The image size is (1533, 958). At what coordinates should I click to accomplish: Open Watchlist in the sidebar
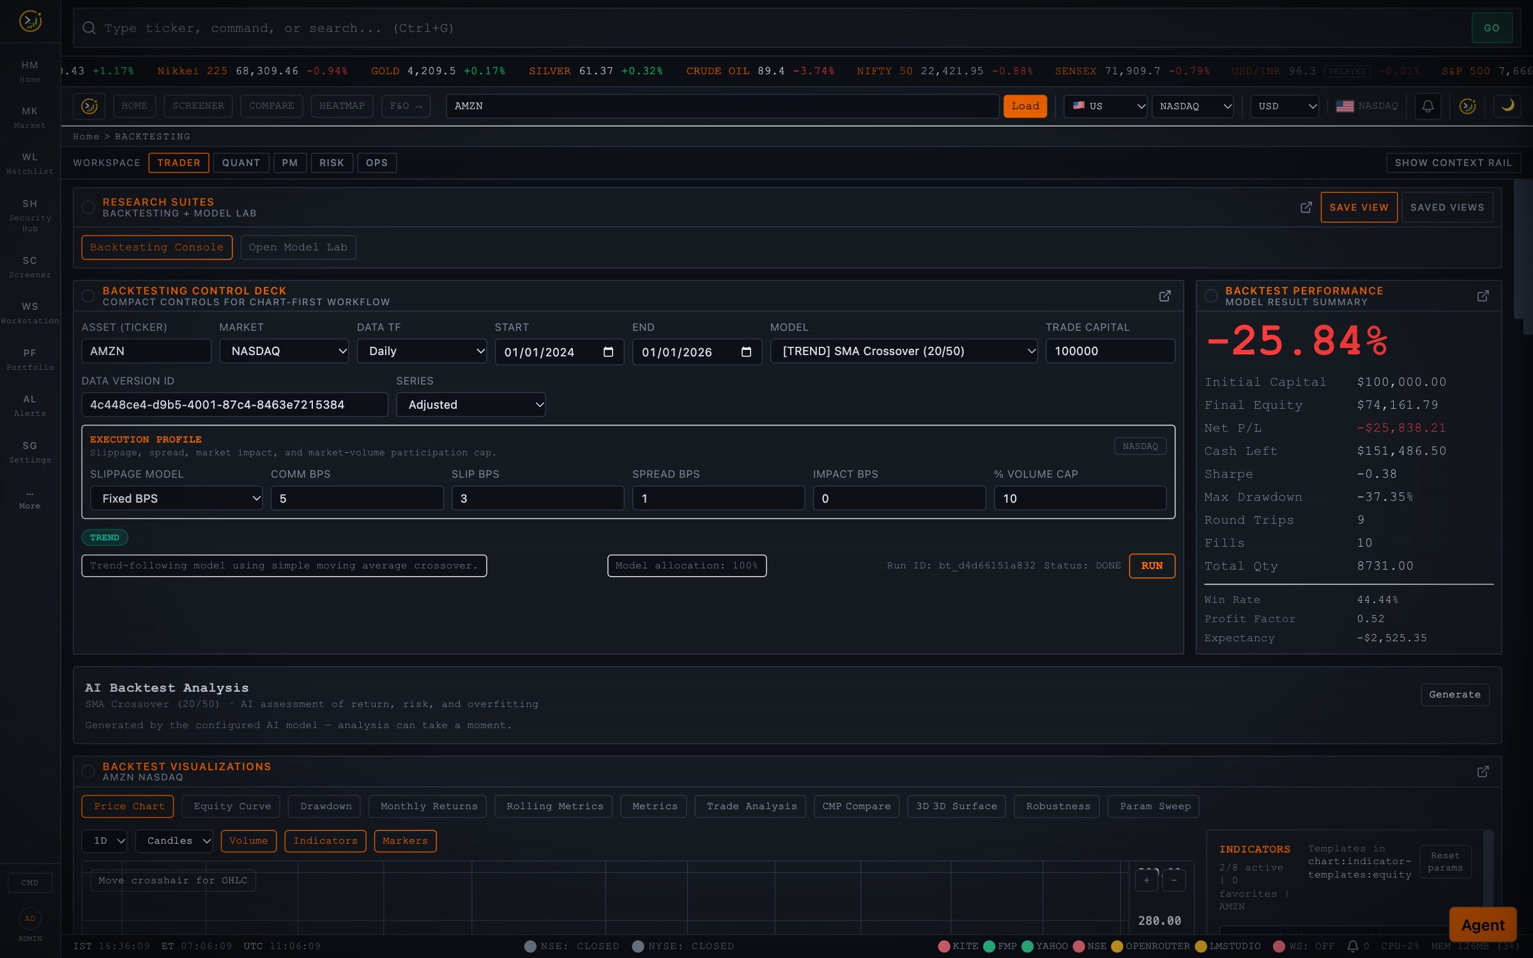(x=30, y=163)
